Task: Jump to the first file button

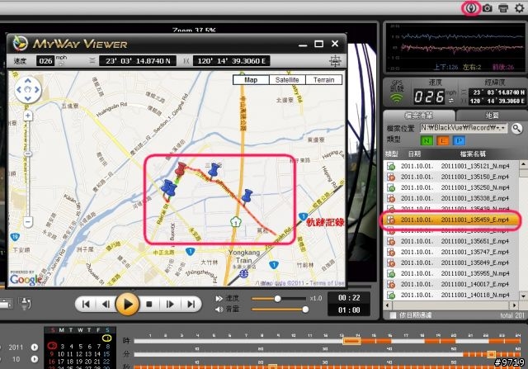Action: [x=86, y=305]
